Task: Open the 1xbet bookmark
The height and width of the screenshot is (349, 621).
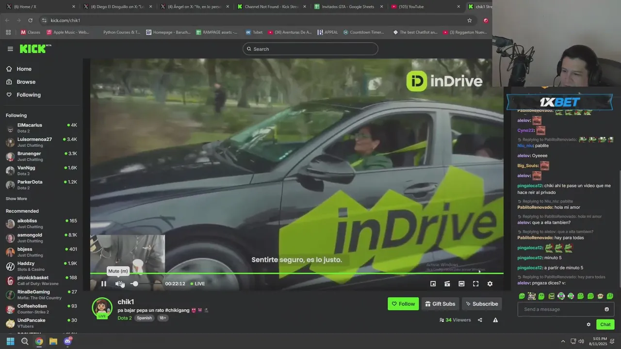Action: (x=254, y=32)
